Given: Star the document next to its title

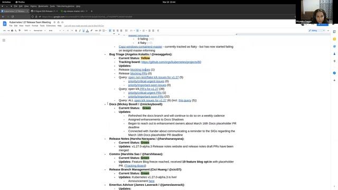Looking at the screenshot, I should pyautogui.click(x=54, y=22).
